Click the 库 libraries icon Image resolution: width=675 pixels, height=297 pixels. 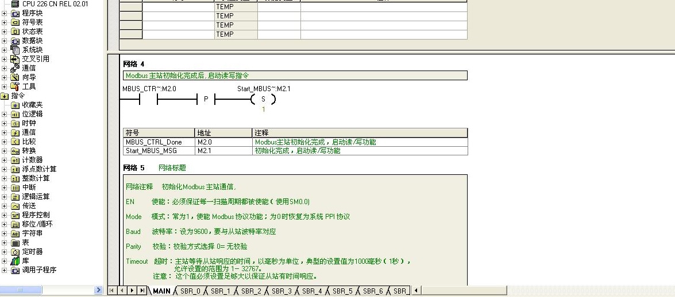click(15, 261)
